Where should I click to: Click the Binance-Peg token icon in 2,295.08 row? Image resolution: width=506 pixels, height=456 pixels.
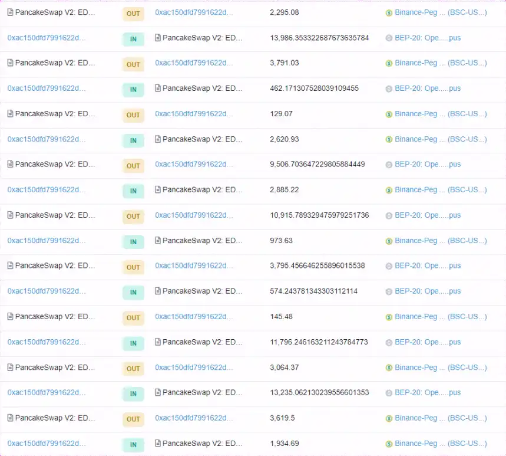point(389,13)
